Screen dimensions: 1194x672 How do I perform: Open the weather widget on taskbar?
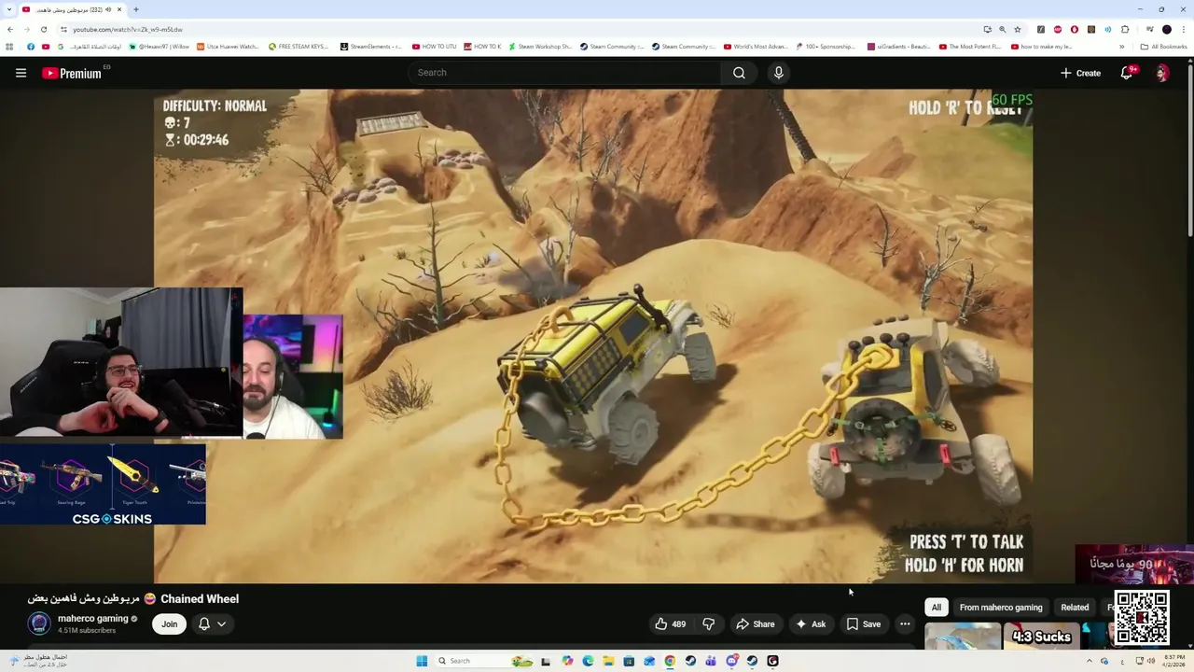pos(37,661)
